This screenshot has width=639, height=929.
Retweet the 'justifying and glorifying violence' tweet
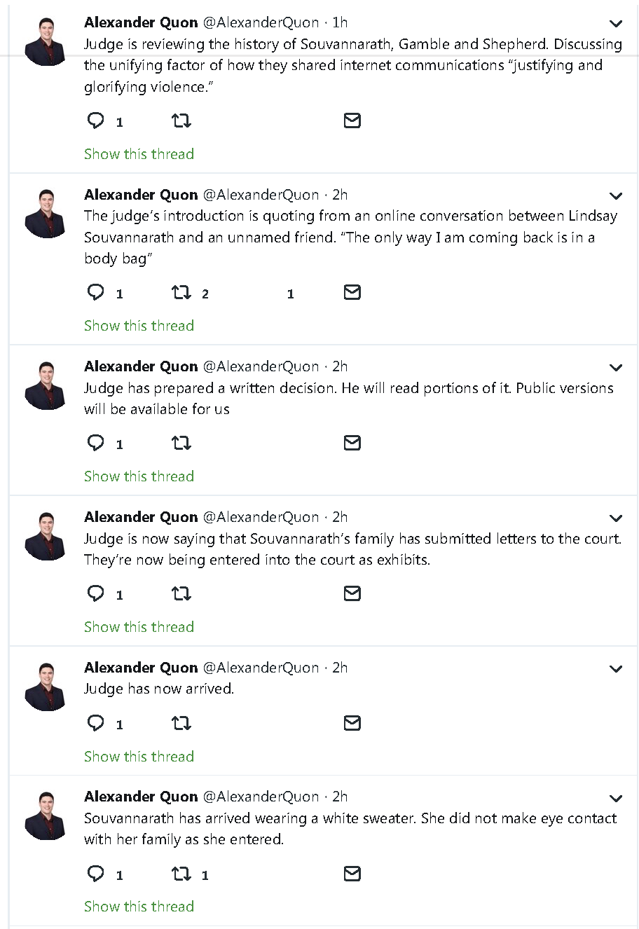[x=181, y=121]
